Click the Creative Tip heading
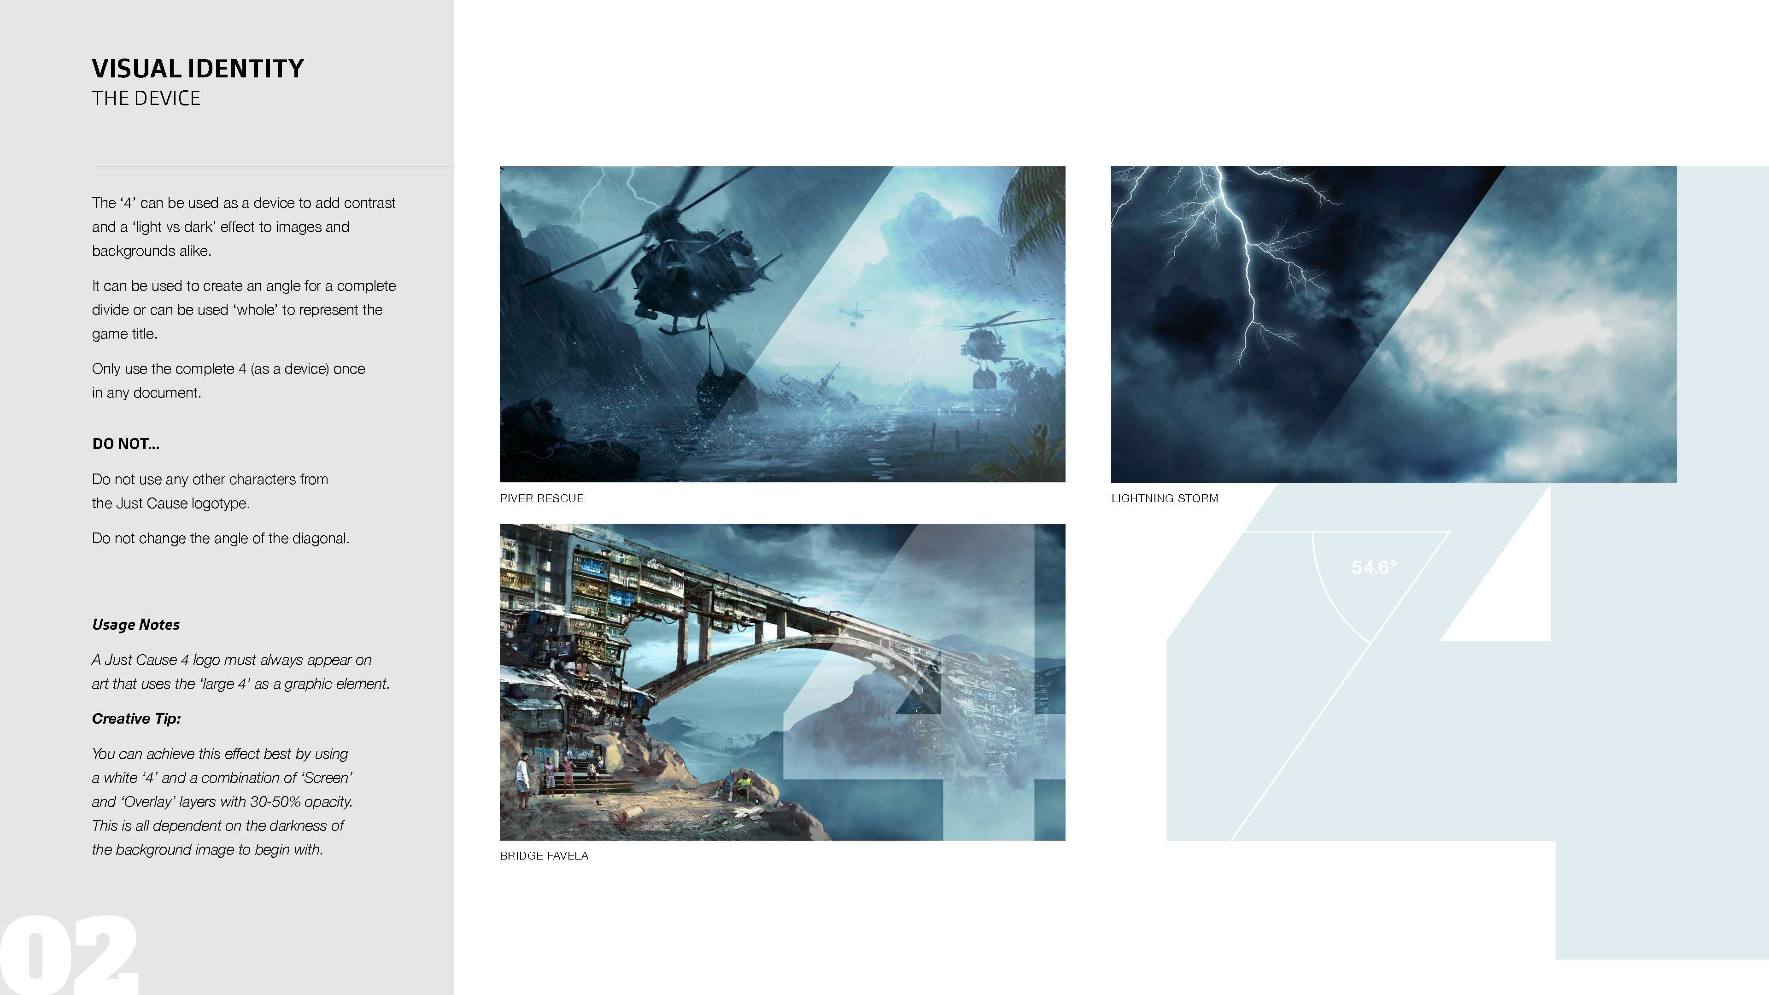 136,719
